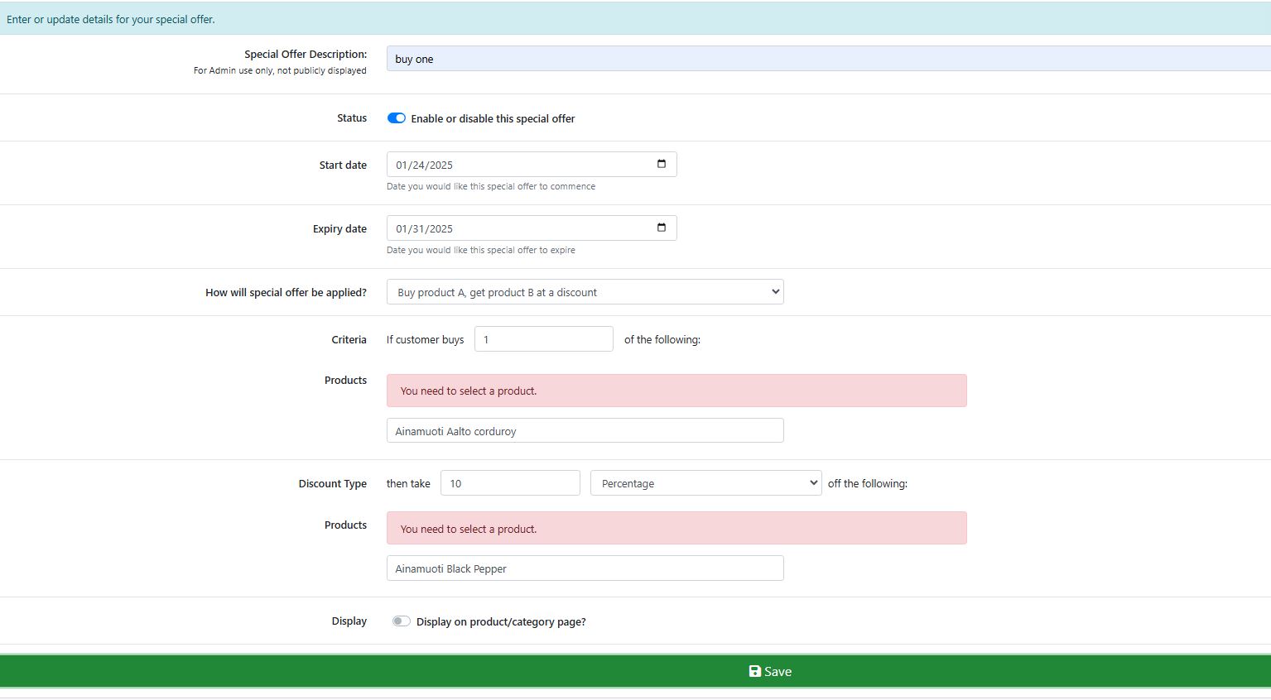Screen dimensions: 1271x700
Task: Click the Start date field 01/24/2025
Action: point(532,165)
